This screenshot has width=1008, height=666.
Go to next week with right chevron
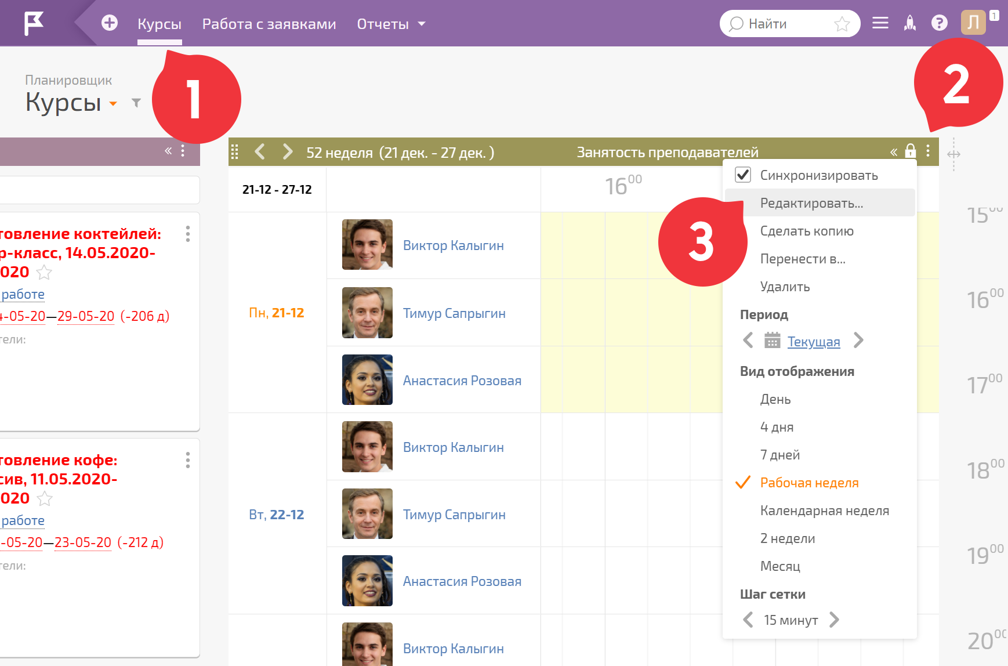(287, 152)
